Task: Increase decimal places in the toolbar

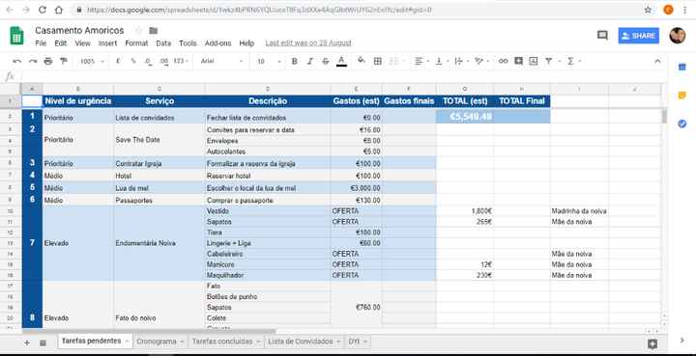Action: click(x=163, y=61)
